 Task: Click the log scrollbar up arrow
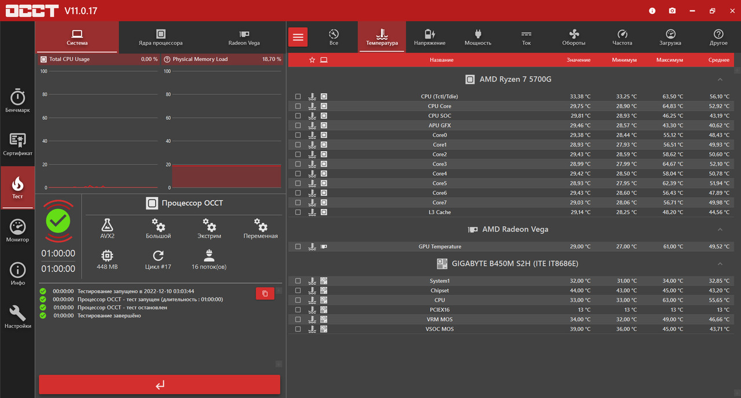tap(278, 290)
